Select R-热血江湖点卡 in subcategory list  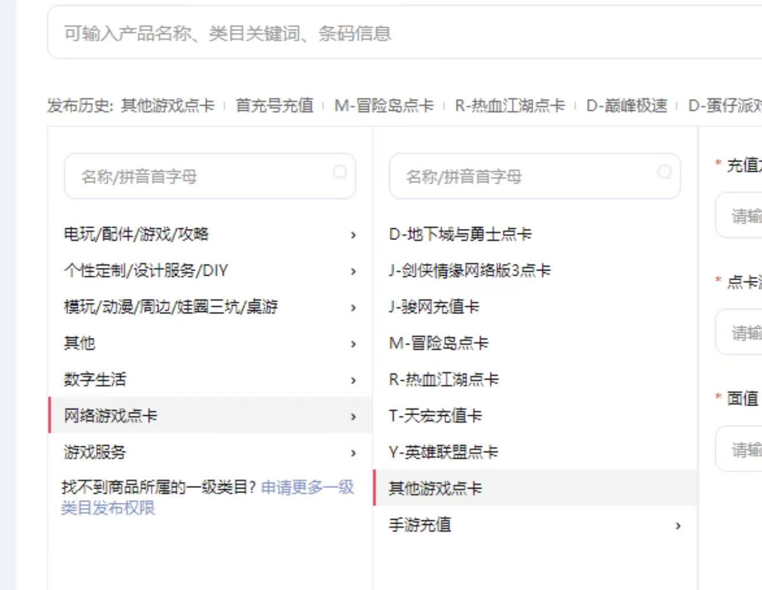pyautogui.click(x=535, y=380)
